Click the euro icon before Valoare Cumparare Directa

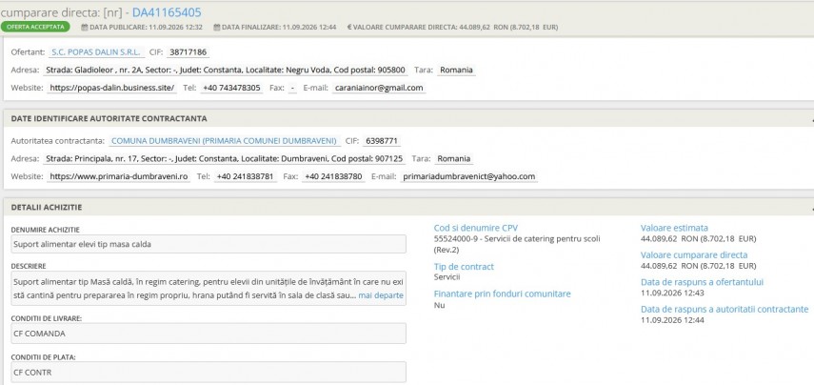pyautogui.click(x=349, y=27)
